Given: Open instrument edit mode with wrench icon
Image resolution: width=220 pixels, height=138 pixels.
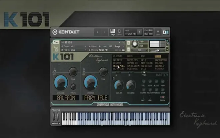Looking at the screenshot, I should 56,42.
